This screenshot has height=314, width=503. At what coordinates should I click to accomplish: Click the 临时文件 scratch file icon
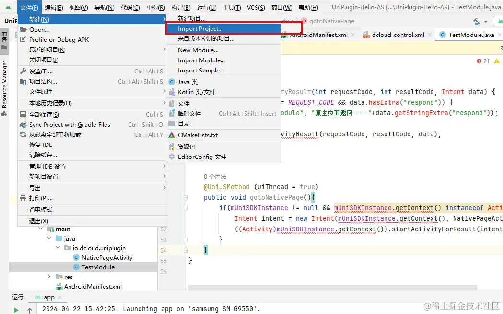point(172,113)
